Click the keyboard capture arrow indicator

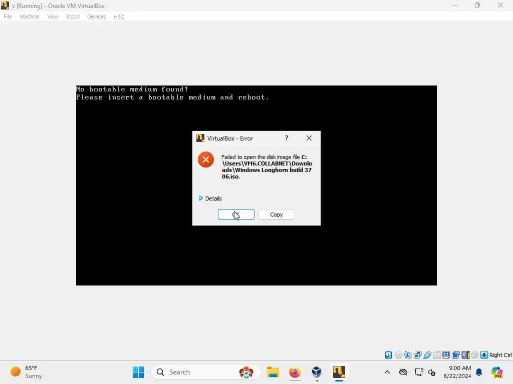tap(484, 355)
